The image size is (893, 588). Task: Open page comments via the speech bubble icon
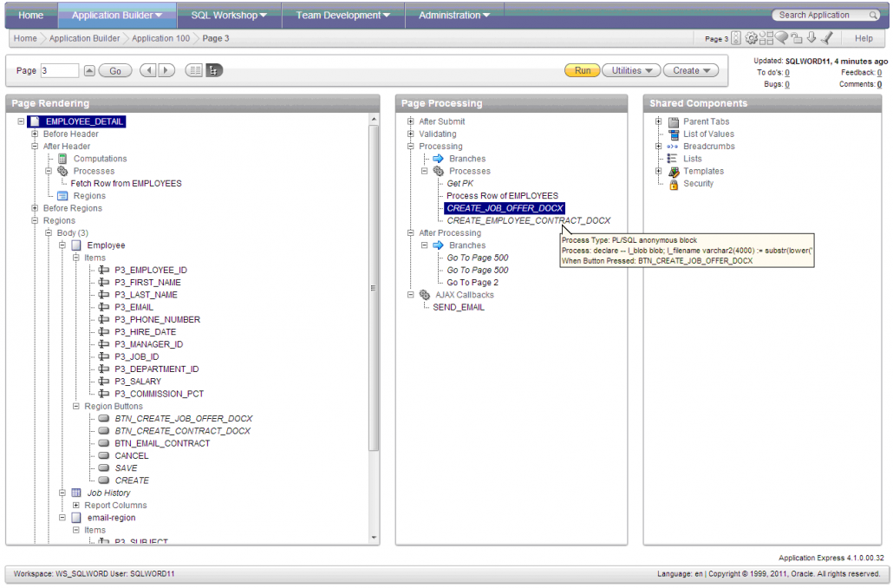tap(782, 37)
